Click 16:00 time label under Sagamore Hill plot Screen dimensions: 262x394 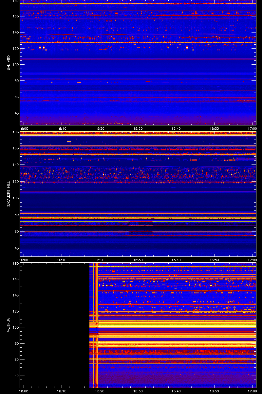coord(24,260)
